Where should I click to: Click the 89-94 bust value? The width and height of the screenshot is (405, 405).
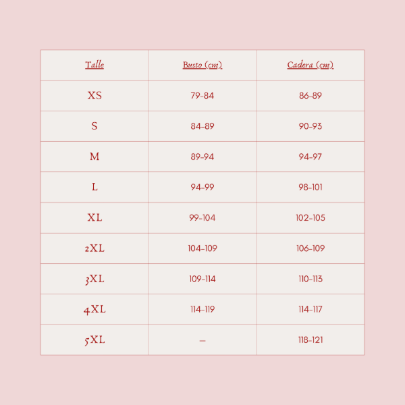pos(202,157)
